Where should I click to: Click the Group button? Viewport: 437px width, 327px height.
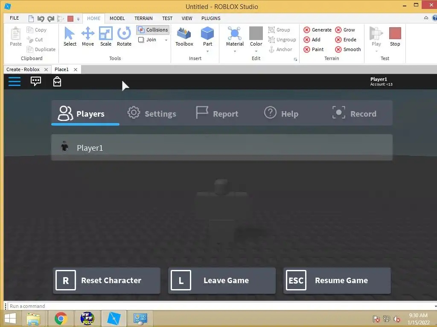coord(279,30)
